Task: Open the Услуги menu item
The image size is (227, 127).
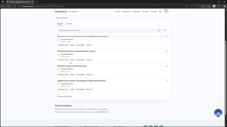Action: point(118,12)
